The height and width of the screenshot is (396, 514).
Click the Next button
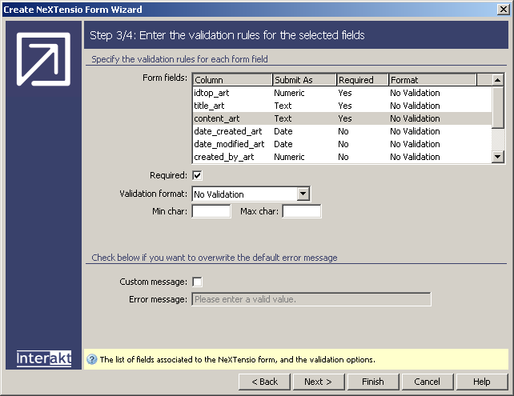click(319, 382)
